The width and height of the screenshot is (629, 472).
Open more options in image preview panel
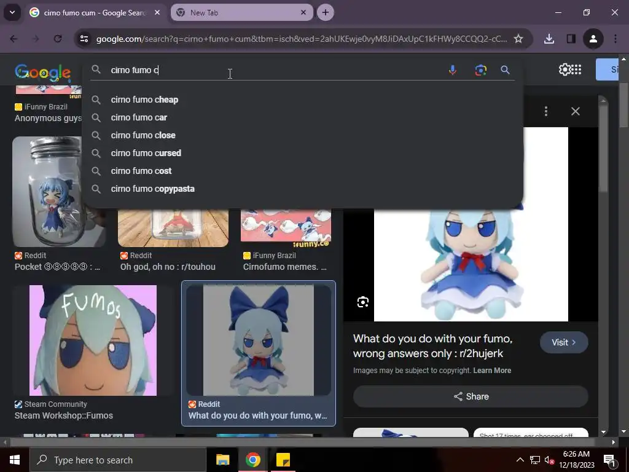(546, 111)
